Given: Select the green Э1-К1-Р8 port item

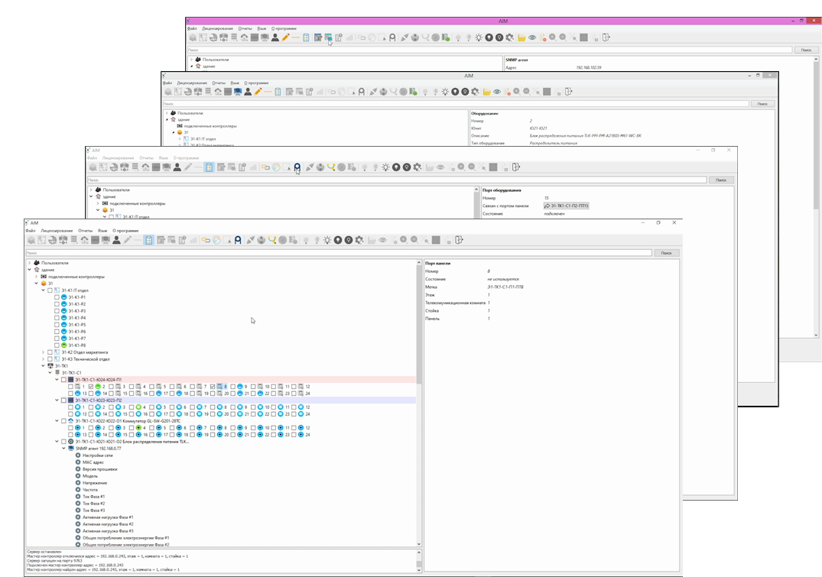Looking at the screenshot, I should [77, 345].
